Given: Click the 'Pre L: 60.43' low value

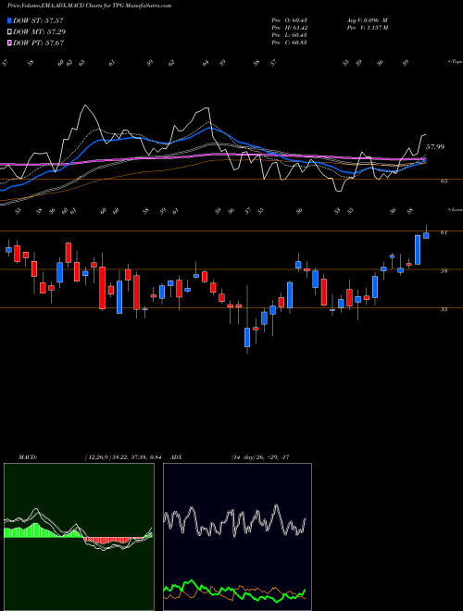Looking at the screenshot, I should coord(289,35).
